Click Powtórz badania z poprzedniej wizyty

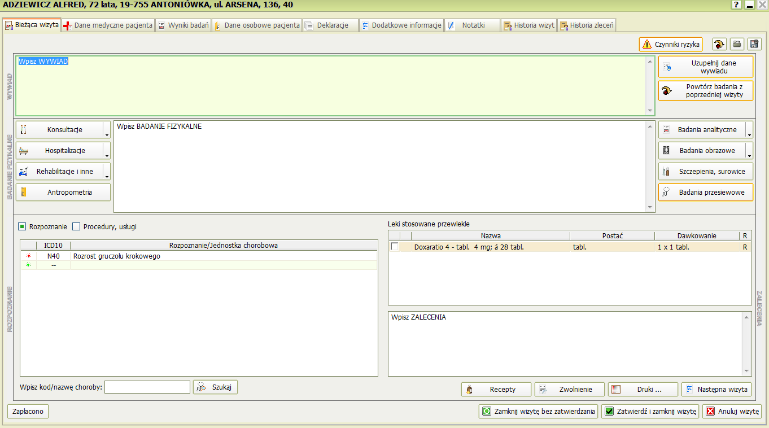pos(706,90)
